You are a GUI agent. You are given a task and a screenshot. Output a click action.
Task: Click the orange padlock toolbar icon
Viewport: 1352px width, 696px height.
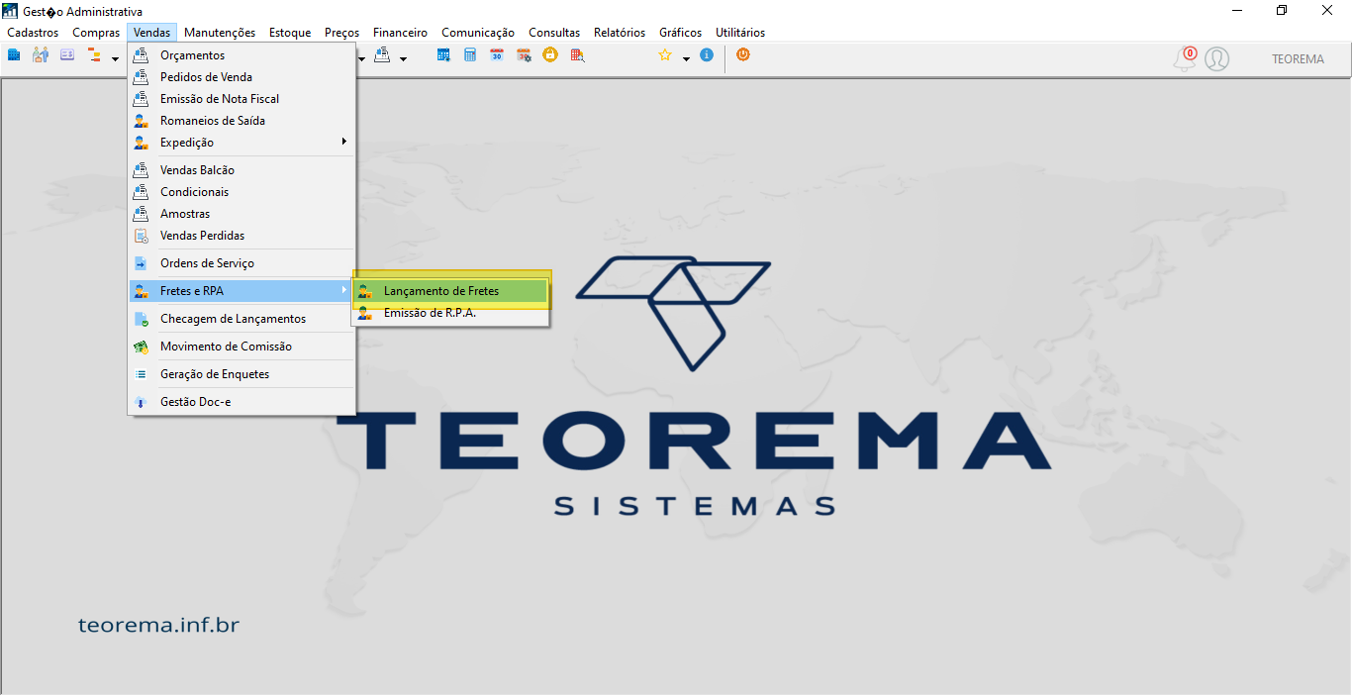point(549,55)
